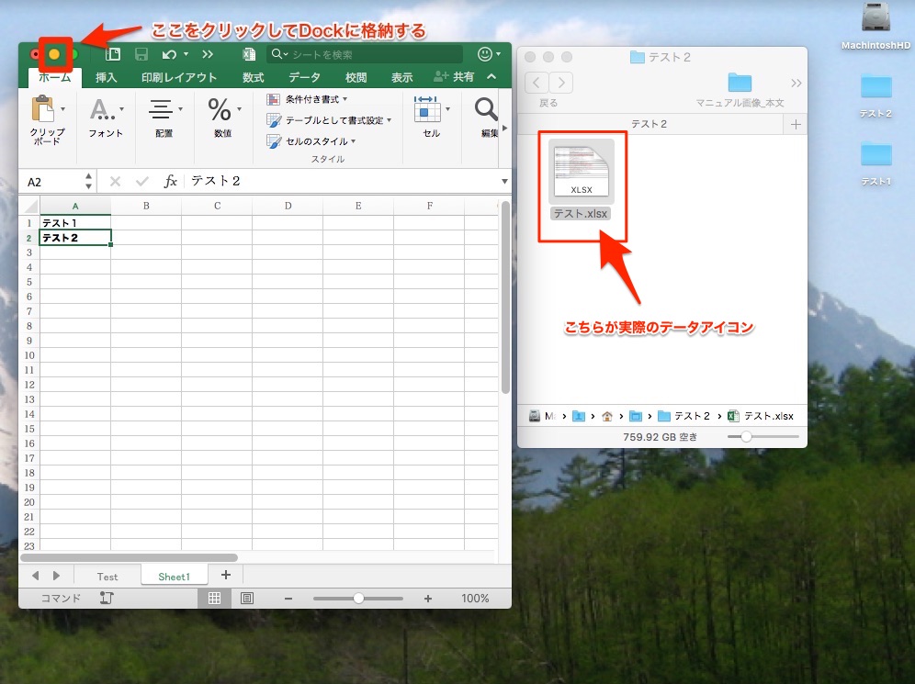Click the Undo arrow icon
This screenshot has width=915, height=684.
168,55
